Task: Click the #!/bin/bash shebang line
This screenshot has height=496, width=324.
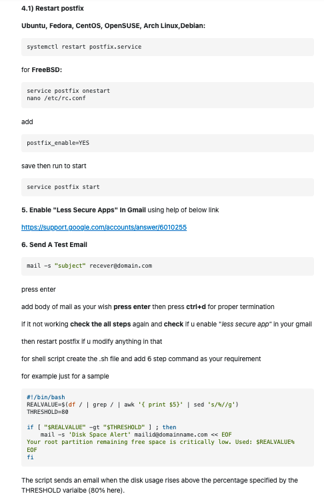Action: [x=46, y=397]
